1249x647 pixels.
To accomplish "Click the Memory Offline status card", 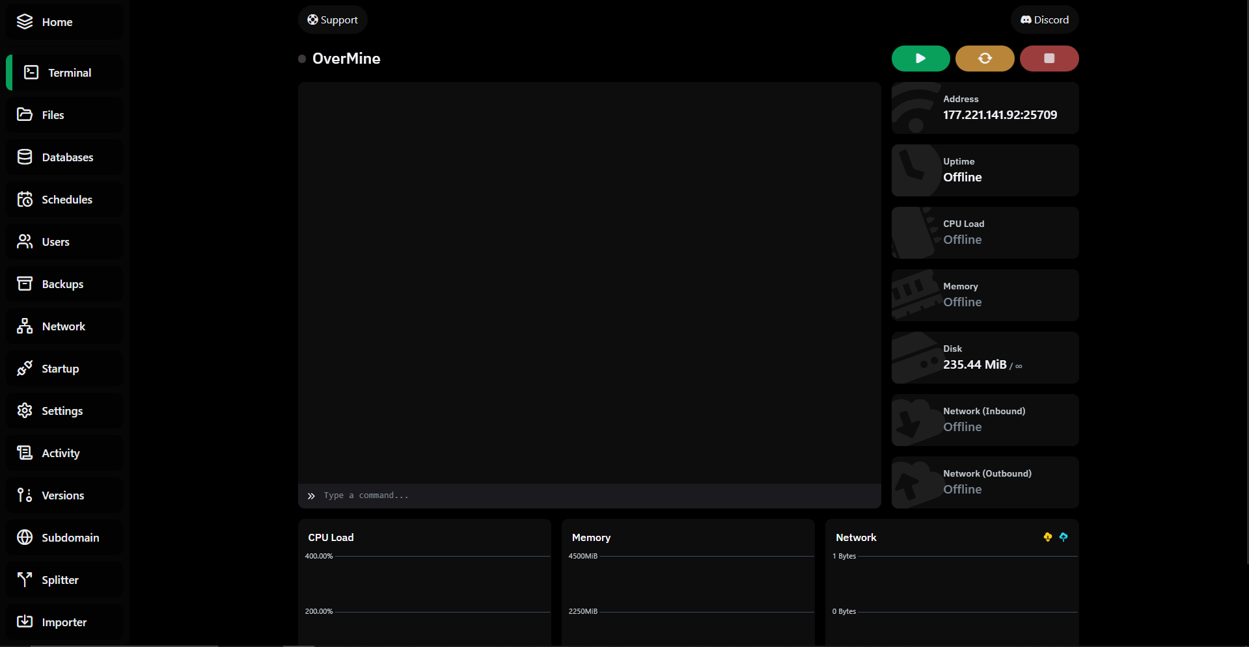I will click(985, 295).
